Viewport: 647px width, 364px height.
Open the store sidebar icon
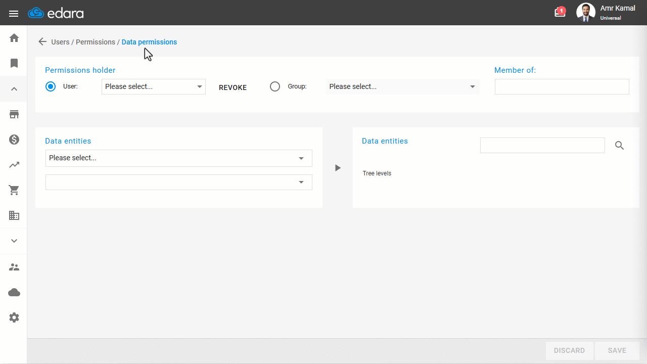[14, 114]
